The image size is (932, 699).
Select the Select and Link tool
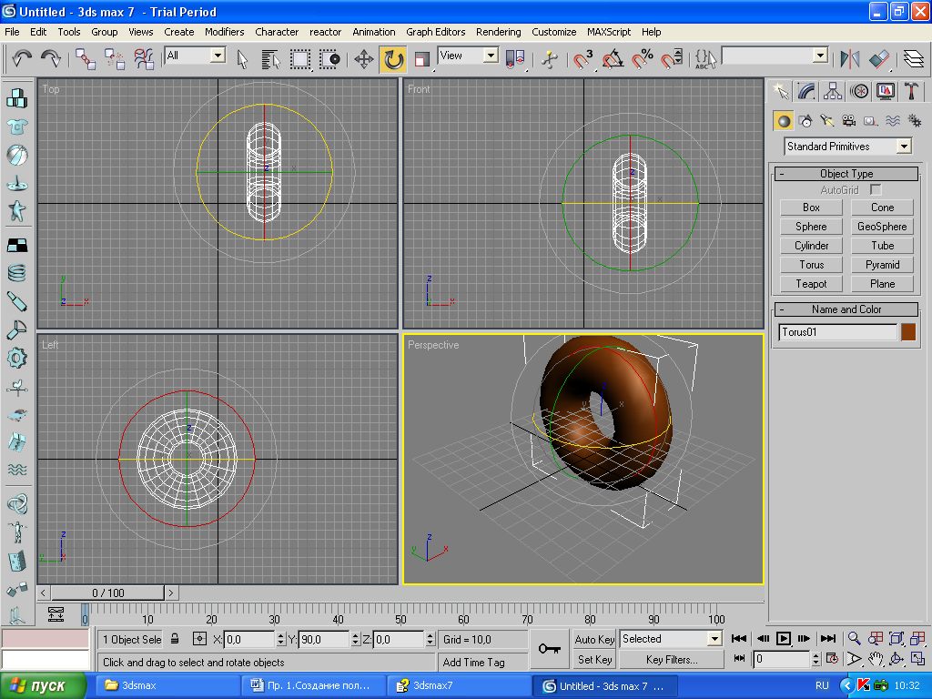pyautogui.click(x=86, y=58)
